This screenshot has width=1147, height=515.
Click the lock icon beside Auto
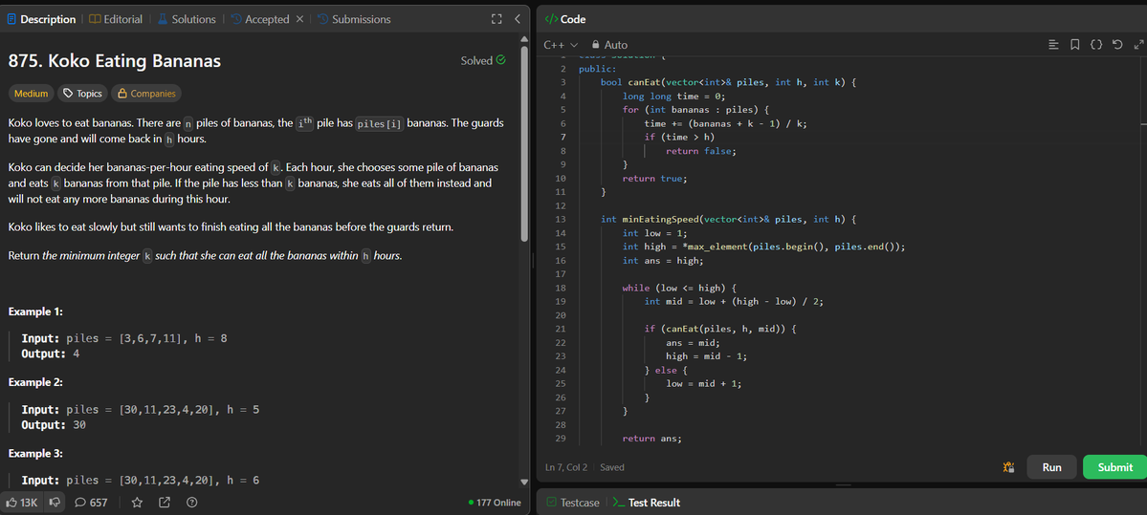[x=595, y=45]
